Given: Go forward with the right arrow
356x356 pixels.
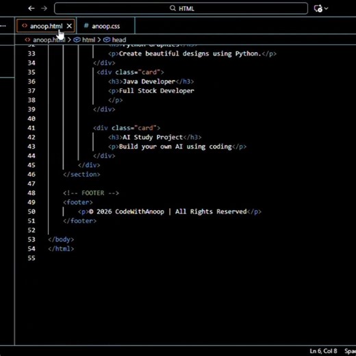Looking at the screenshot, I should point(44,8).
